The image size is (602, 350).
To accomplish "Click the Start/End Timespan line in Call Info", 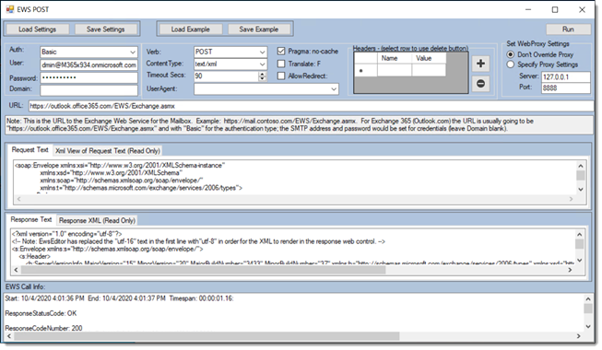I will [x=119, y=298].
